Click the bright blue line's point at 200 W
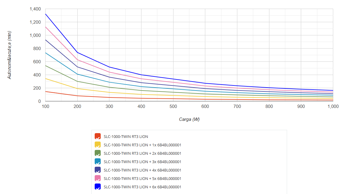Screen dimensions: 341x194 click(78, 52)
